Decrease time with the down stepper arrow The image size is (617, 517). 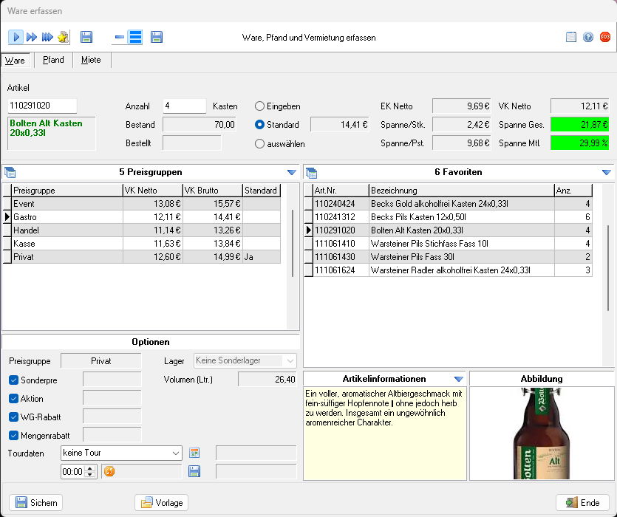pos(90,474)
